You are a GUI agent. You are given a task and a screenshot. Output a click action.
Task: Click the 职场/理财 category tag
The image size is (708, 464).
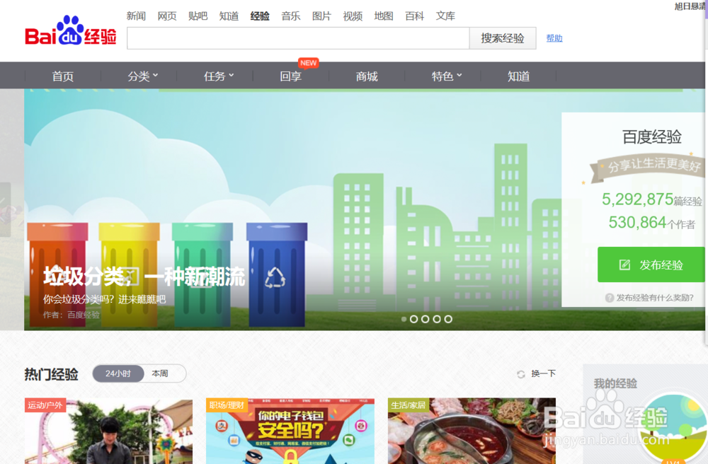227,405
